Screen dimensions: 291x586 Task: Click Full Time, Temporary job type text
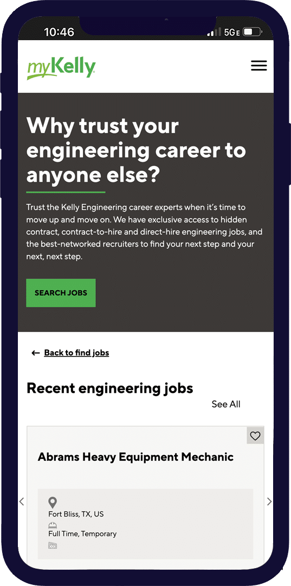pos(82,534)
